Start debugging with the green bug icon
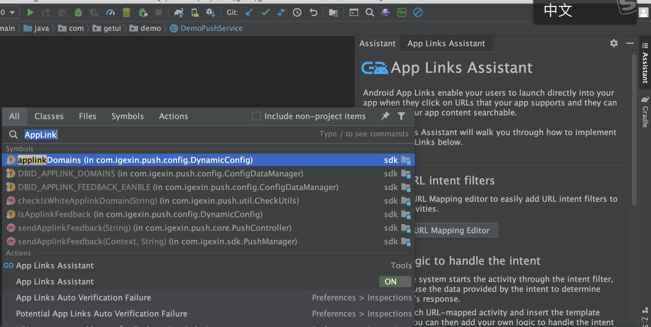Viewport: 651px width, 327px height. point(78,13)
